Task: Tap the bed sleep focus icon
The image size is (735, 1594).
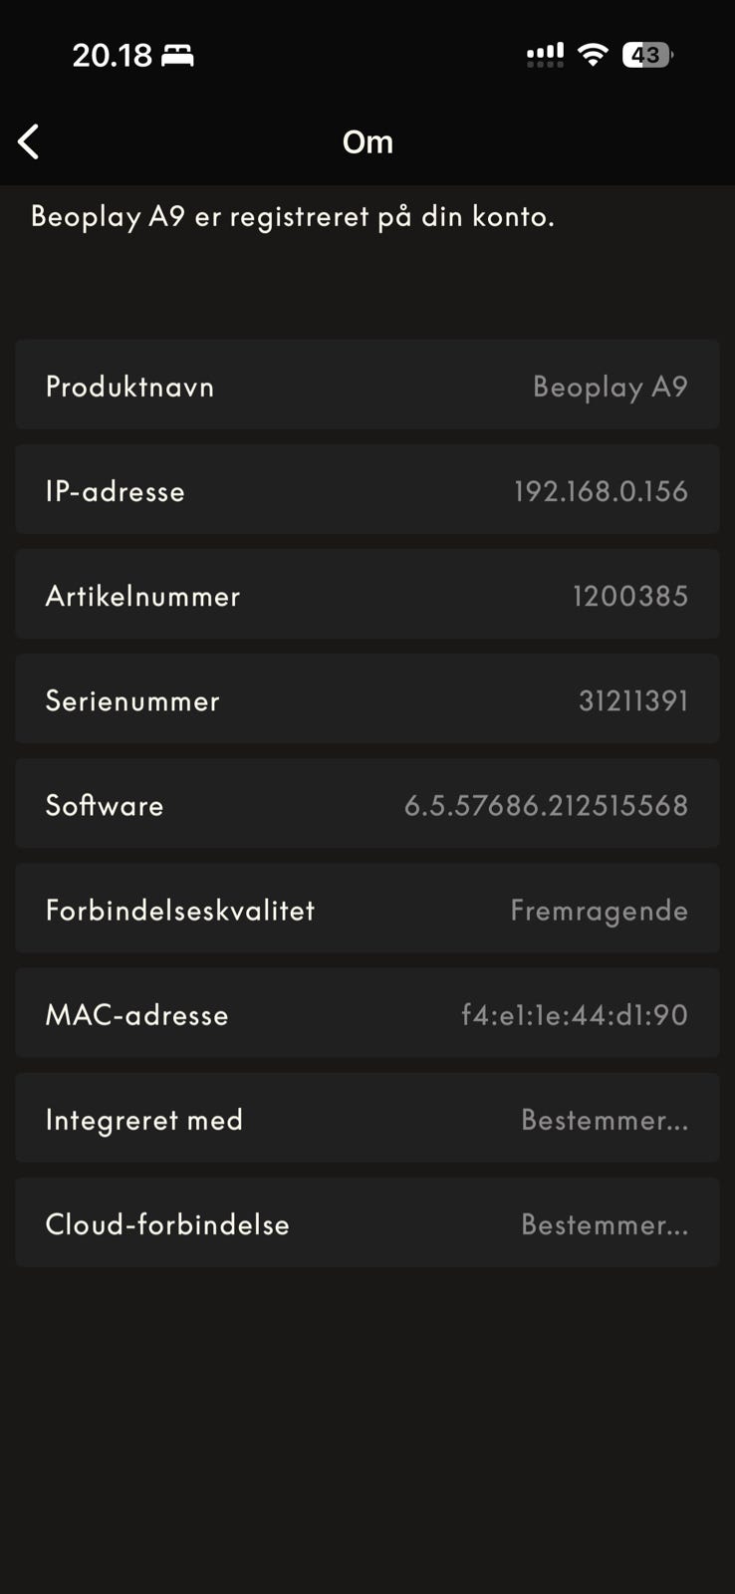Action: coord(177,55)
